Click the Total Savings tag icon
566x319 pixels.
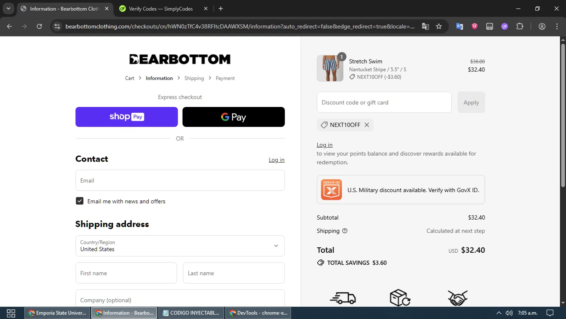click(320, 263)
